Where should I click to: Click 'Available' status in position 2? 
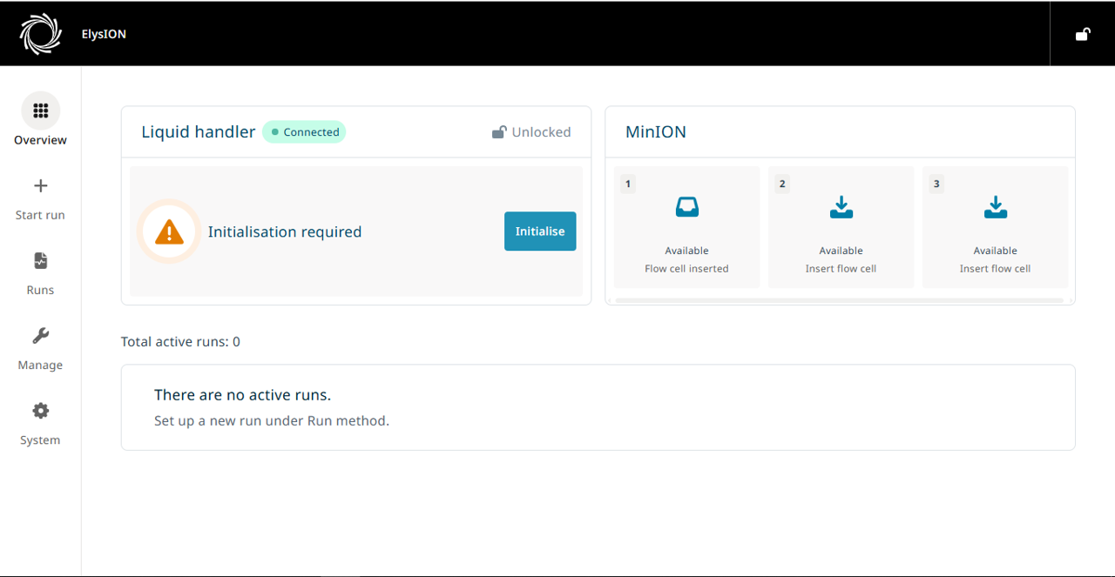tap(841, 251)
